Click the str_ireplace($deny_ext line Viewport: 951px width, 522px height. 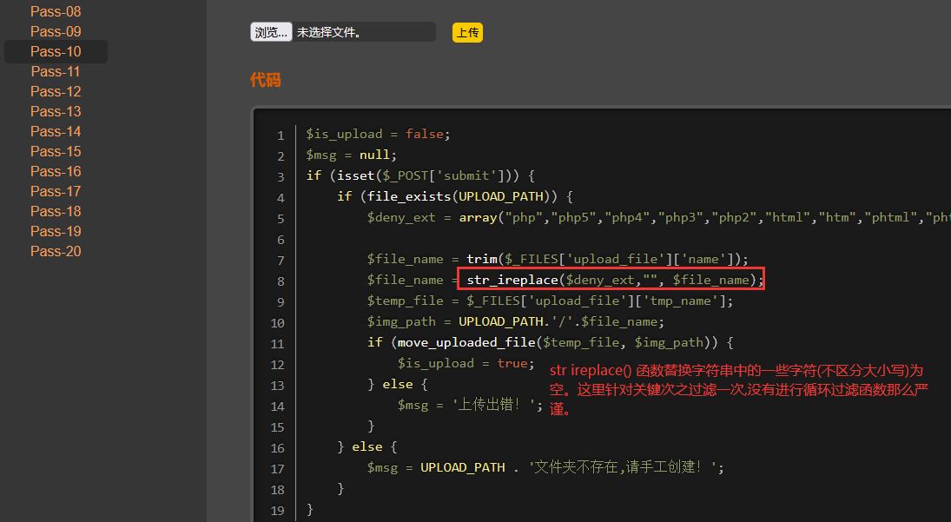565,280
